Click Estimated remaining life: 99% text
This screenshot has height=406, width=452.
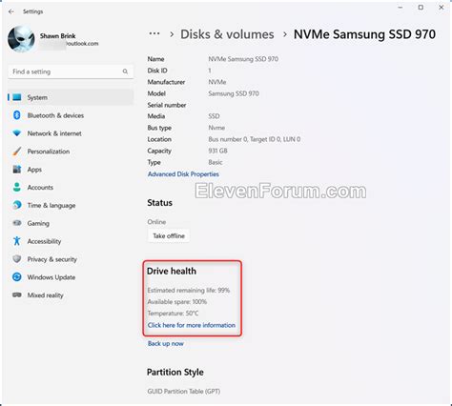[x=189, y=290]
